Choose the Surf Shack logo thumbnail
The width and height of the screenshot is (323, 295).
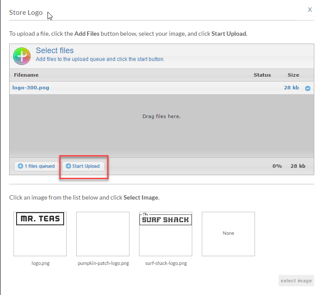(166, 234)
